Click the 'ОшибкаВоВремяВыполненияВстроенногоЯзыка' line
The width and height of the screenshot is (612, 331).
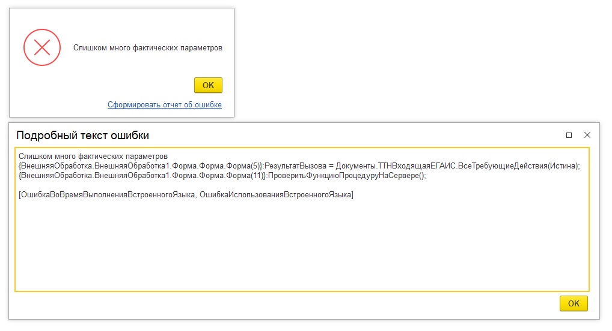pyautogui.click(x=186, y=195)
